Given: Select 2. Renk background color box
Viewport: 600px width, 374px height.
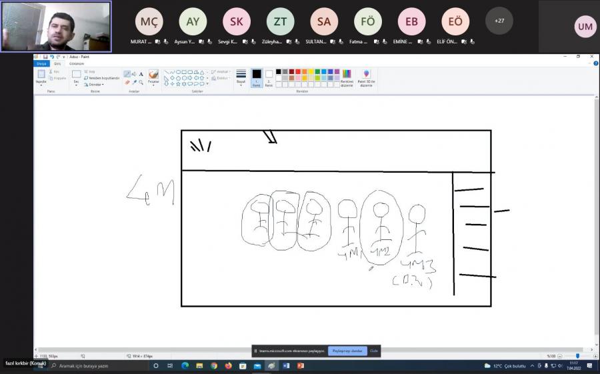Looking at the screenshot, I should tap(269, 77).
